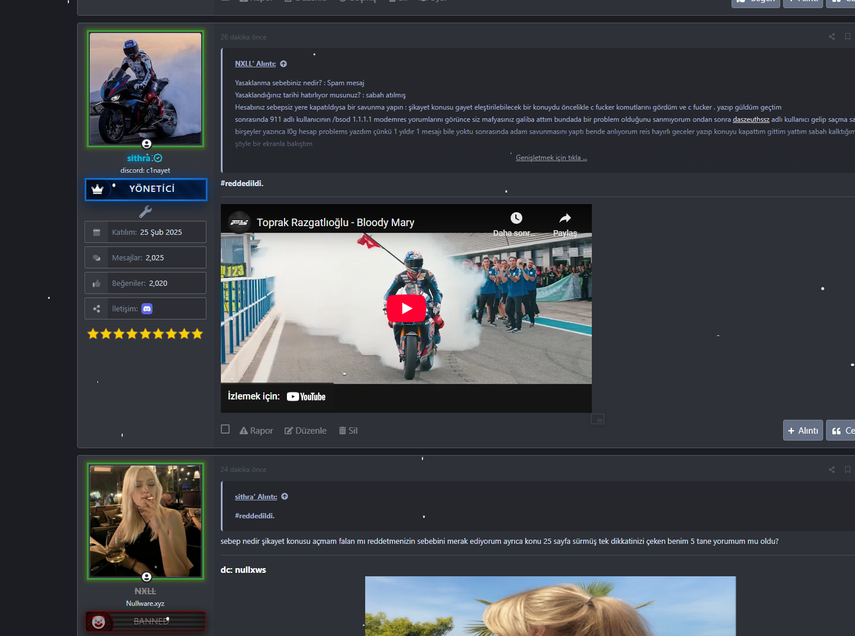Open the "sithra' Alıntı:" quote link
The width and height of the screenshot is (855, 636).
(x=256, y=497)
